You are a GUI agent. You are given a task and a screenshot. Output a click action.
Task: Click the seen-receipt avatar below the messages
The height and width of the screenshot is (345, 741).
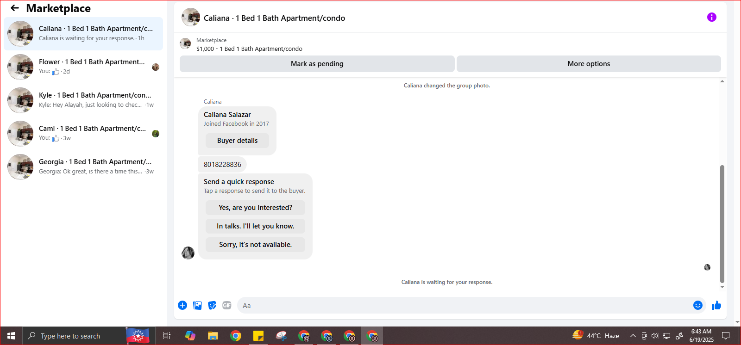pos(707,267)
